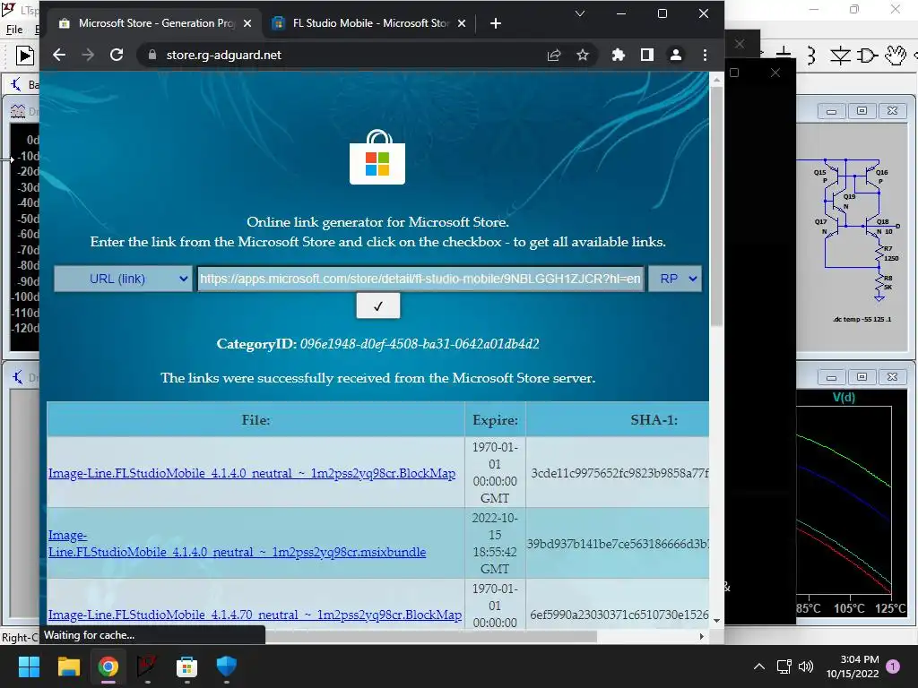View site information via the lock icon
The image size is (918, 688).
(152, 55)
